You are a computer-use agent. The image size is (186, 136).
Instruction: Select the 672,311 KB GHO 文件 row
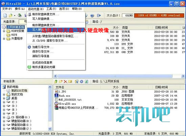coord(119,52)
